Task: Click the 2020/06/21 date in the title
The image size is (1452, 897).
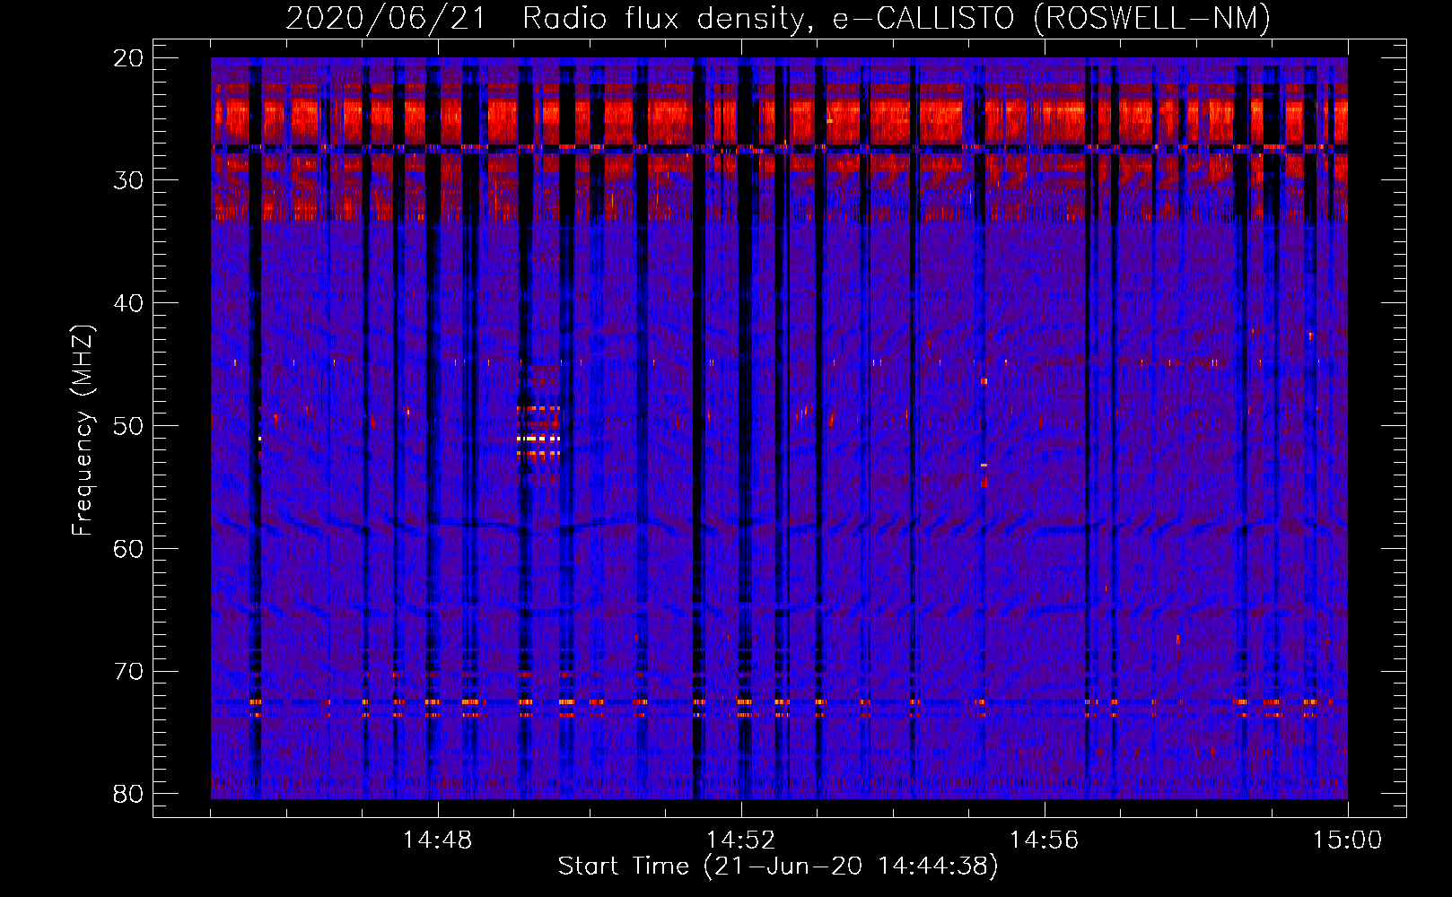Action: coord(386,18)
